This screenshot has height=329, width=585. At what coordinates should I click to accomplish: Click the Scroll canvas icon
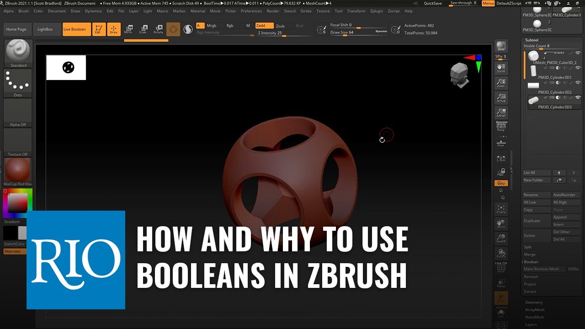tap(501, 68)
